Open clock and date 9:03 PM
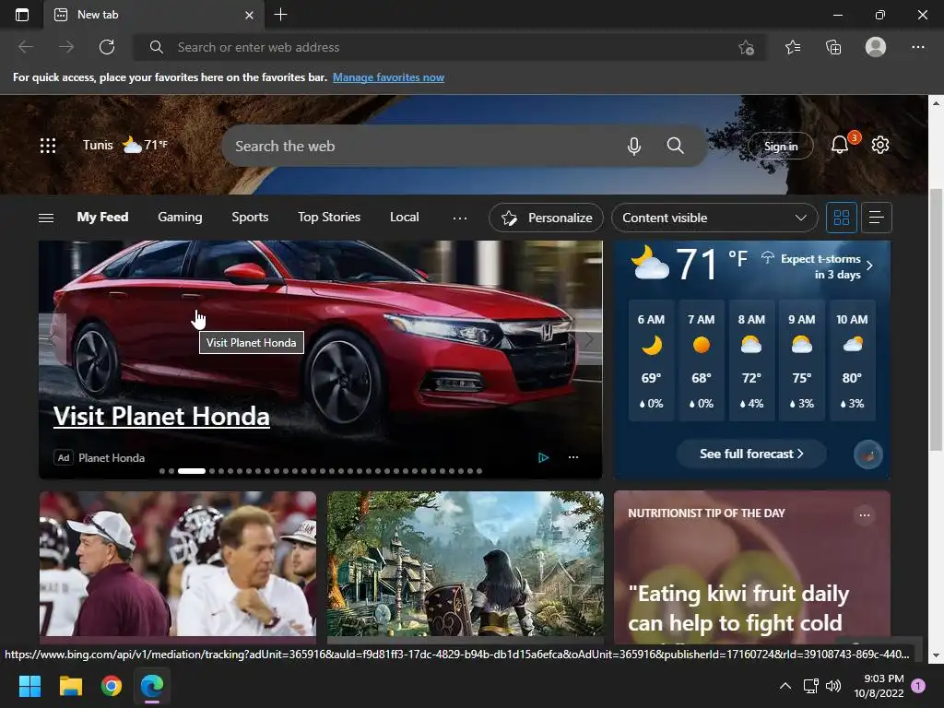 879,686
